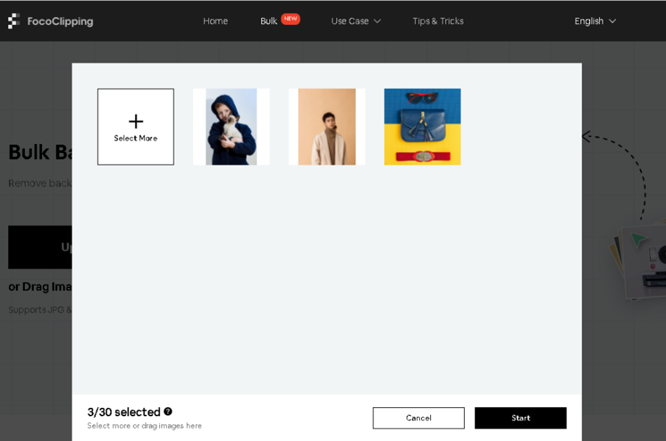The width and height of the screenshot is (666, 441).
Task: Click the plus icon to add images
Action: click(x=136, y=122)
